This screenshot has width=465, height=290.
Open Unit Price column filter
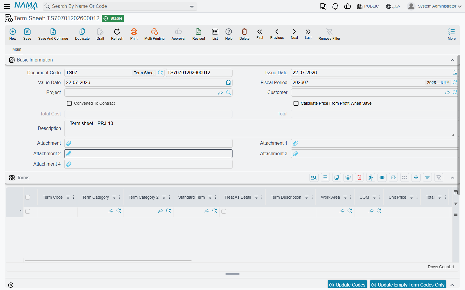point(412,197)
